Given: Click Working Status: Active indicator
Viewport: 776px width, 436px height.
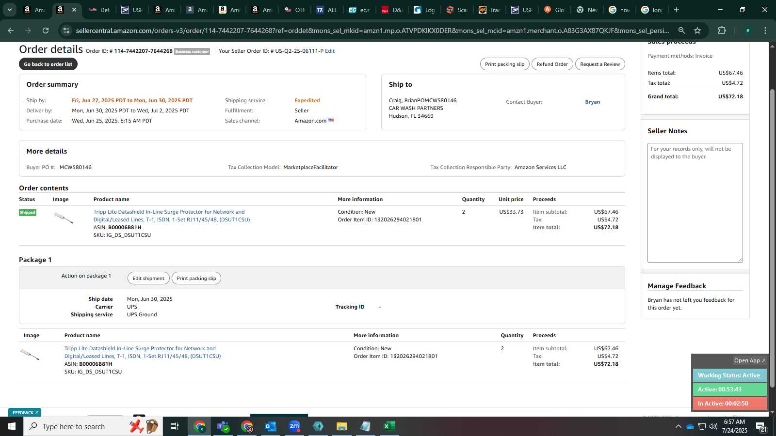Looking at the screenshot, I should pyautogui.click(x=729, y=375).
